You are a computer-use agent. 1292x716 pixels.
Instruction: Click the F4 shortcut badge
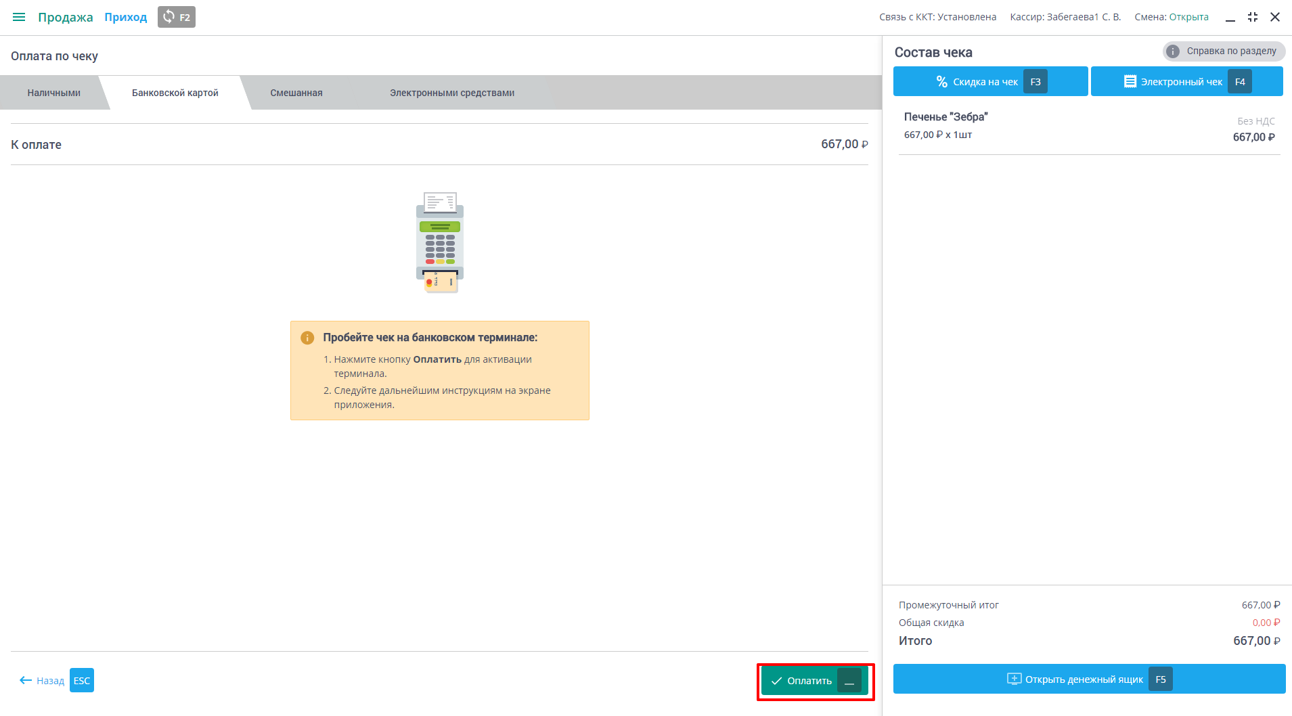click(1240, 81)
